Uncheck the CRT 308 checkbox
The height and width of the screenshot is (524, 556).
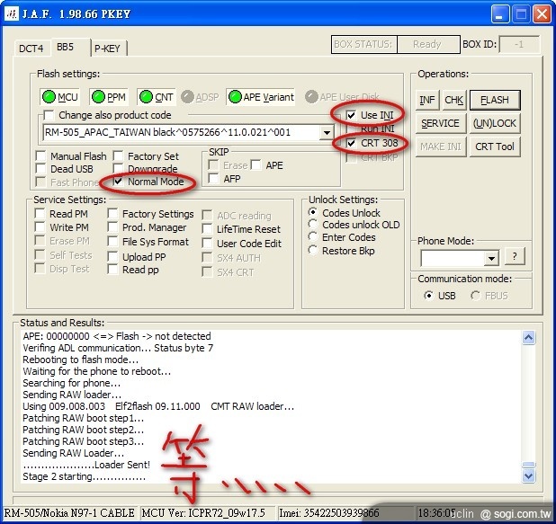(x=351, y=143)
